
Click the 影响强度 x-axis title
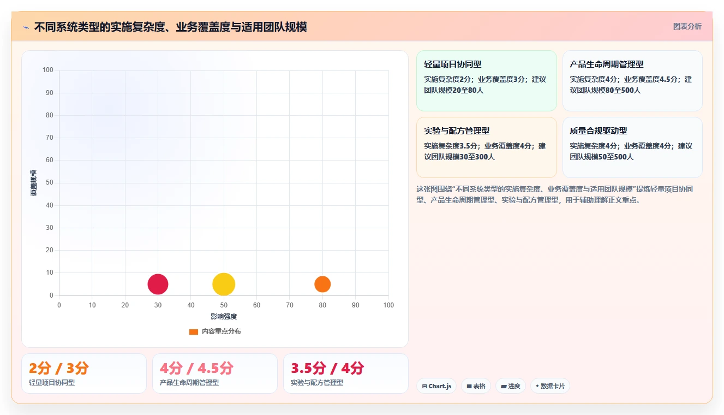224,317
